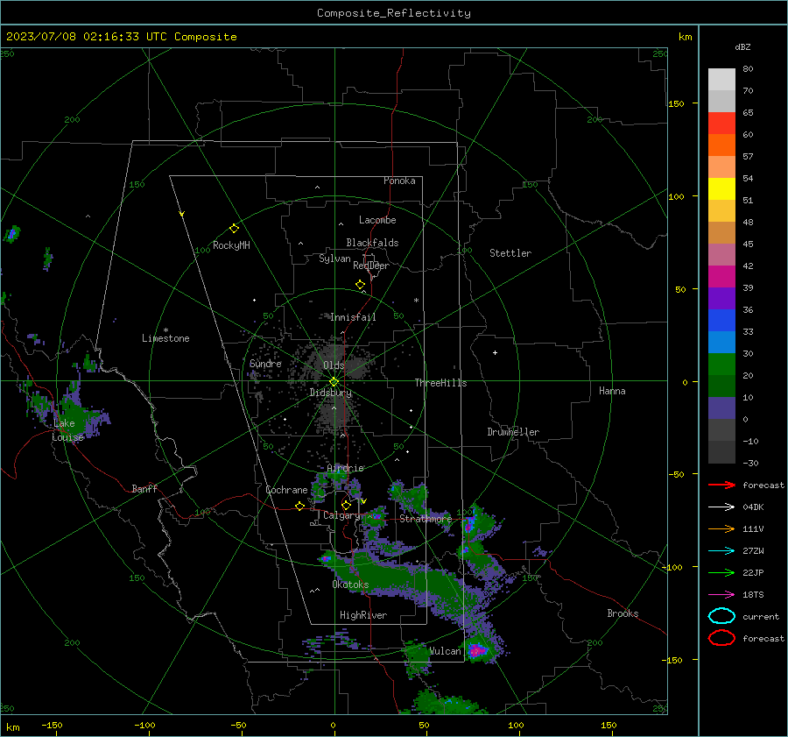Click the radar-center diamond near Didsbury
The height and width of the screenshot is (737, 788).
[x=334, y=382]
